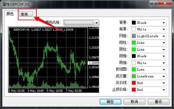Screen dimensions: 174x109
Task: Click the 止损价格 label text
Action: point(120,89)
